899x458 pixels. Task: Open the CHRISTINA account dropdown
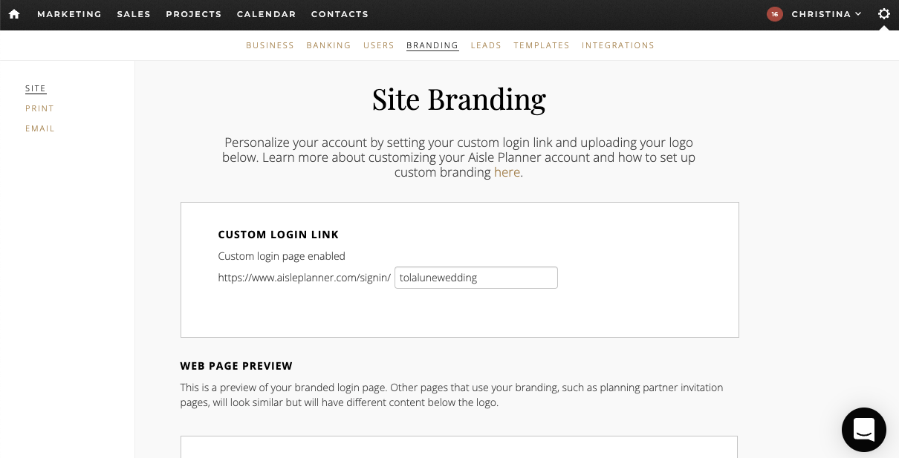pos(821,14)
